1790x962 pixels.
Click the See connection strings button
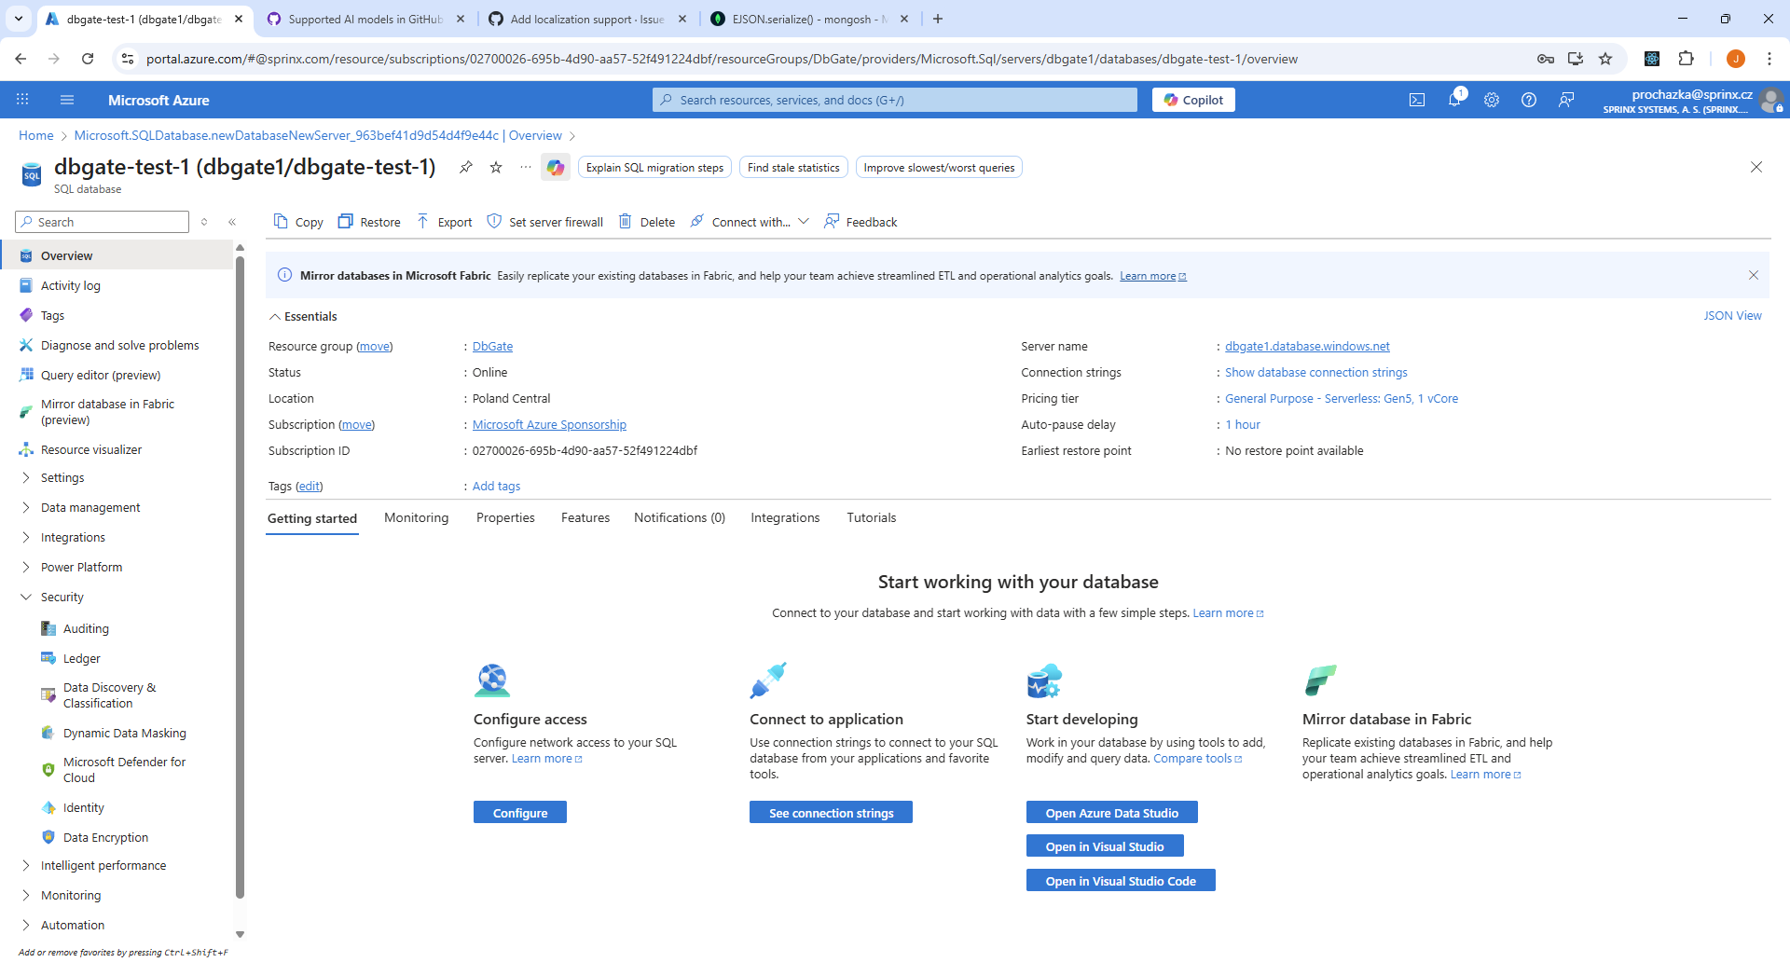830,812
